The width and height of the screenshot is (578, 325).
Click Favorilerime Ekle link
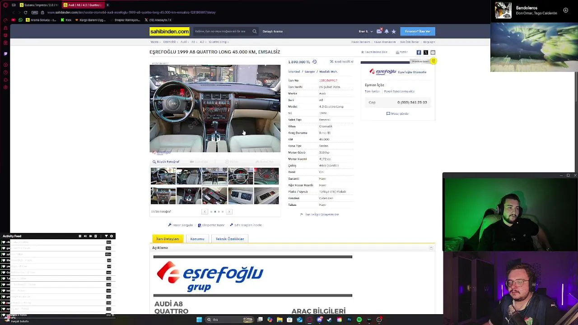pyautogui.click(x=374, y=52)
